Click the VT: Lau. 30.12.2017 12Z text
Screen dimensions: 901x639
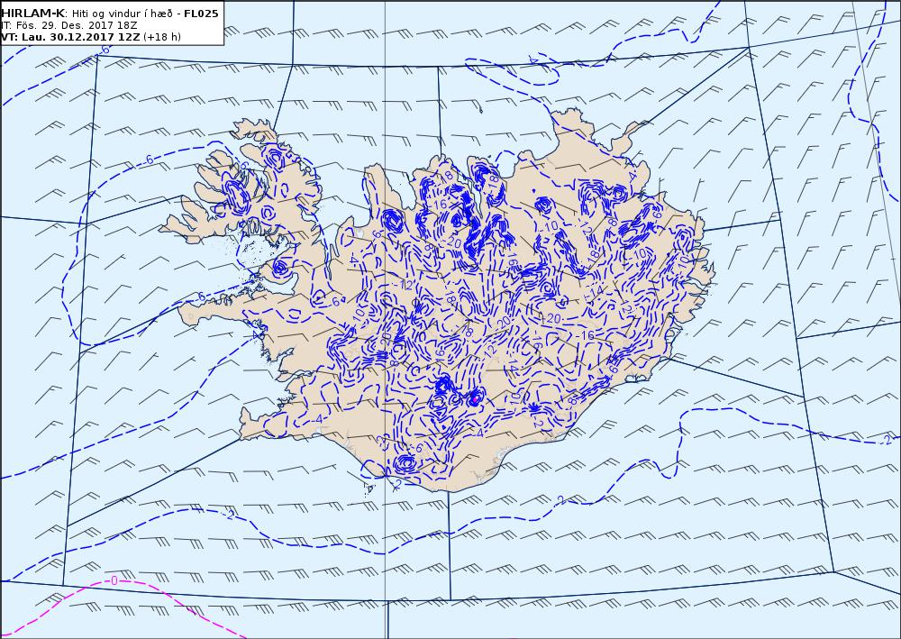pos(70,37)
